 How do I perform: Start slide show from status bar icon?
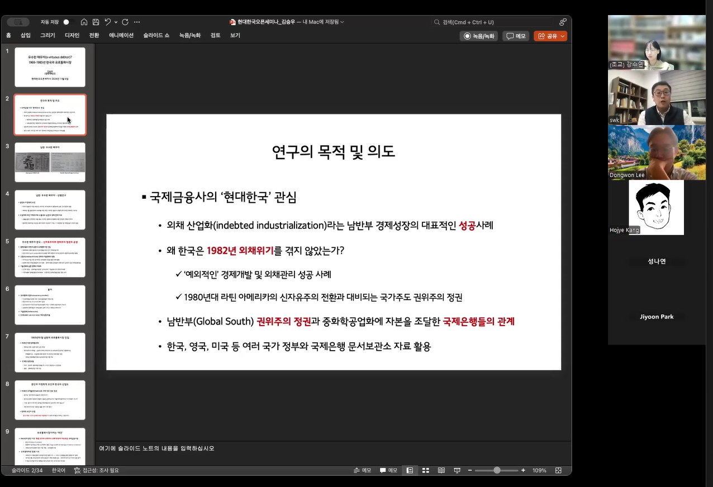[457, 470]
